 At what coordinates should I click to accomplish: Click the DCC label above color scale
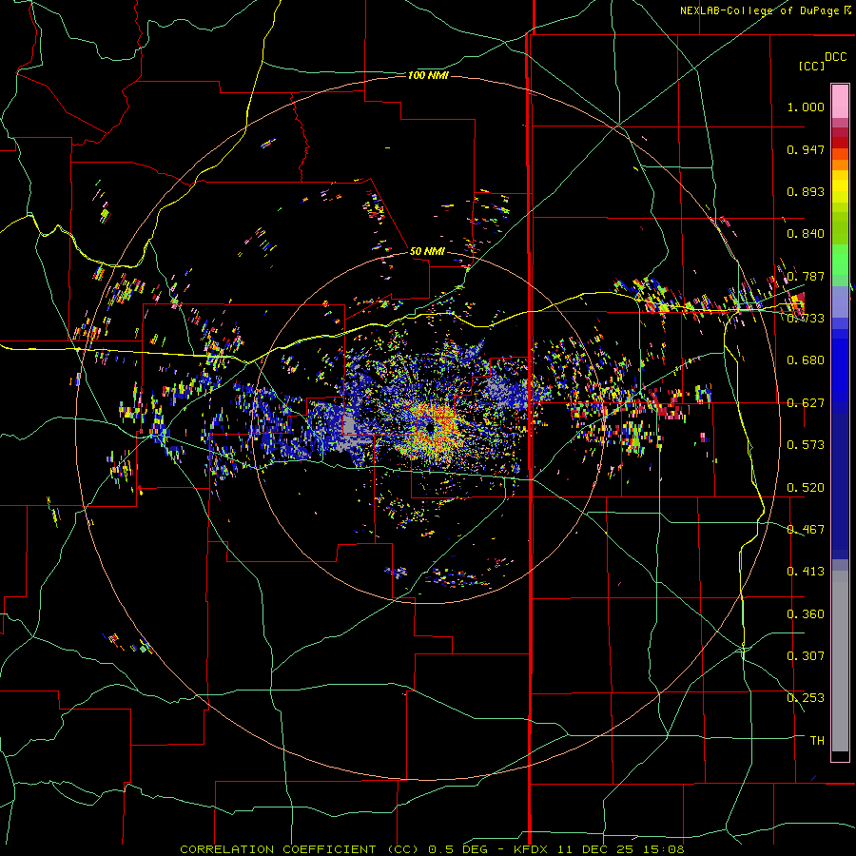click(x=836, y=57)
